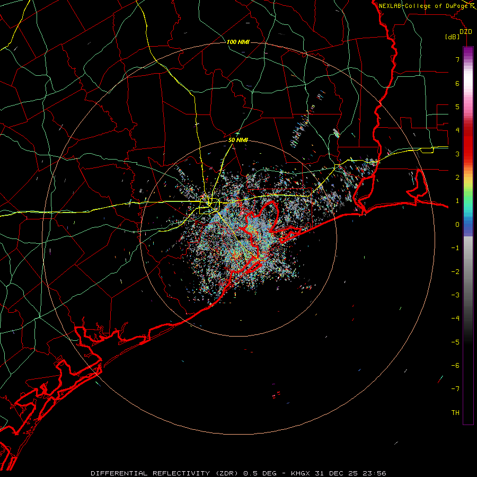Click the 2 value on the scale
Image resolution: width=477 pixels, height=477 pixels.
coord(457,177)
